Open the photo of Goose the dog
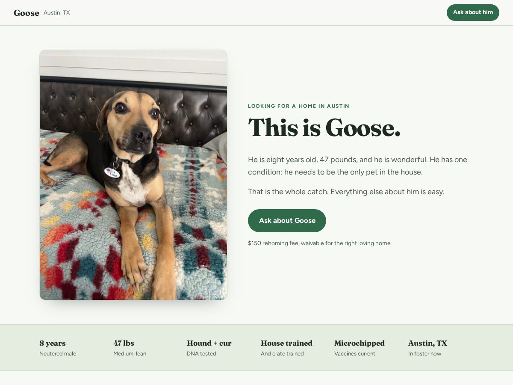Viewport: 513px width, 385px height. pyautogui.click(x=133, y=175)
